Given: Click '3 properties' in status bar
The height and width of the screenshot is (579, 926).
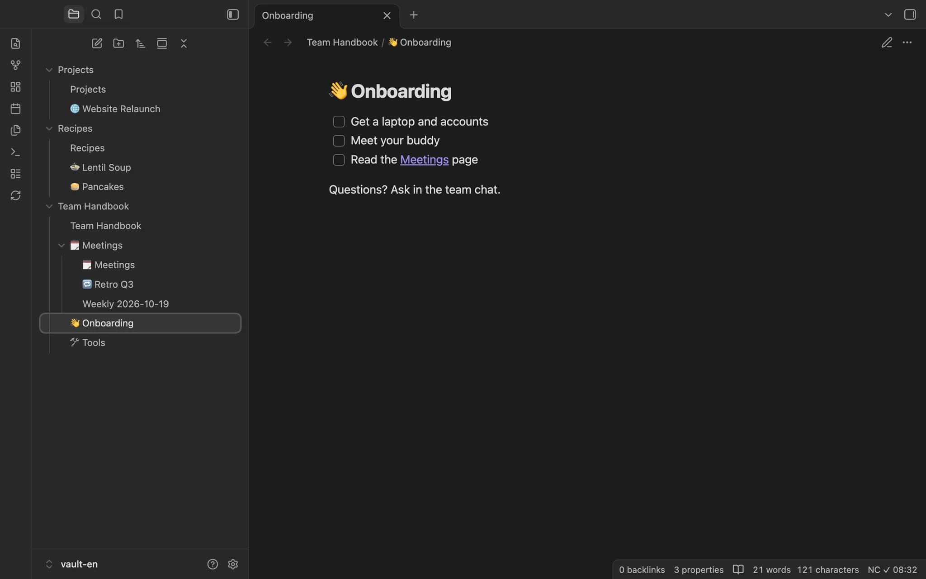Looking at the screenshot, I should click(x=699, y=570).
